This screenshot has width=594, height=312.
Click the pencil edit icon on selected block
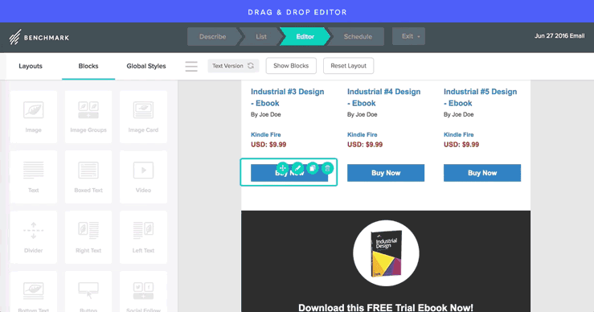(x=297, y=168)
